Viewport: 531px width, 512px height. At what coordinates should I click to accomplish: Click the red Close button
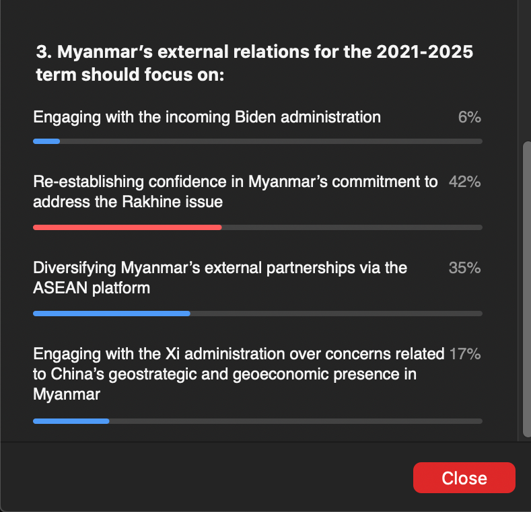464,478
